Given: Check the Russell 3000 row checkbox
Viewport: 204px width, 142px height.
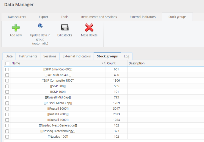Looking at the screenshot, I should pyautogui.click(x=7, y=109).
